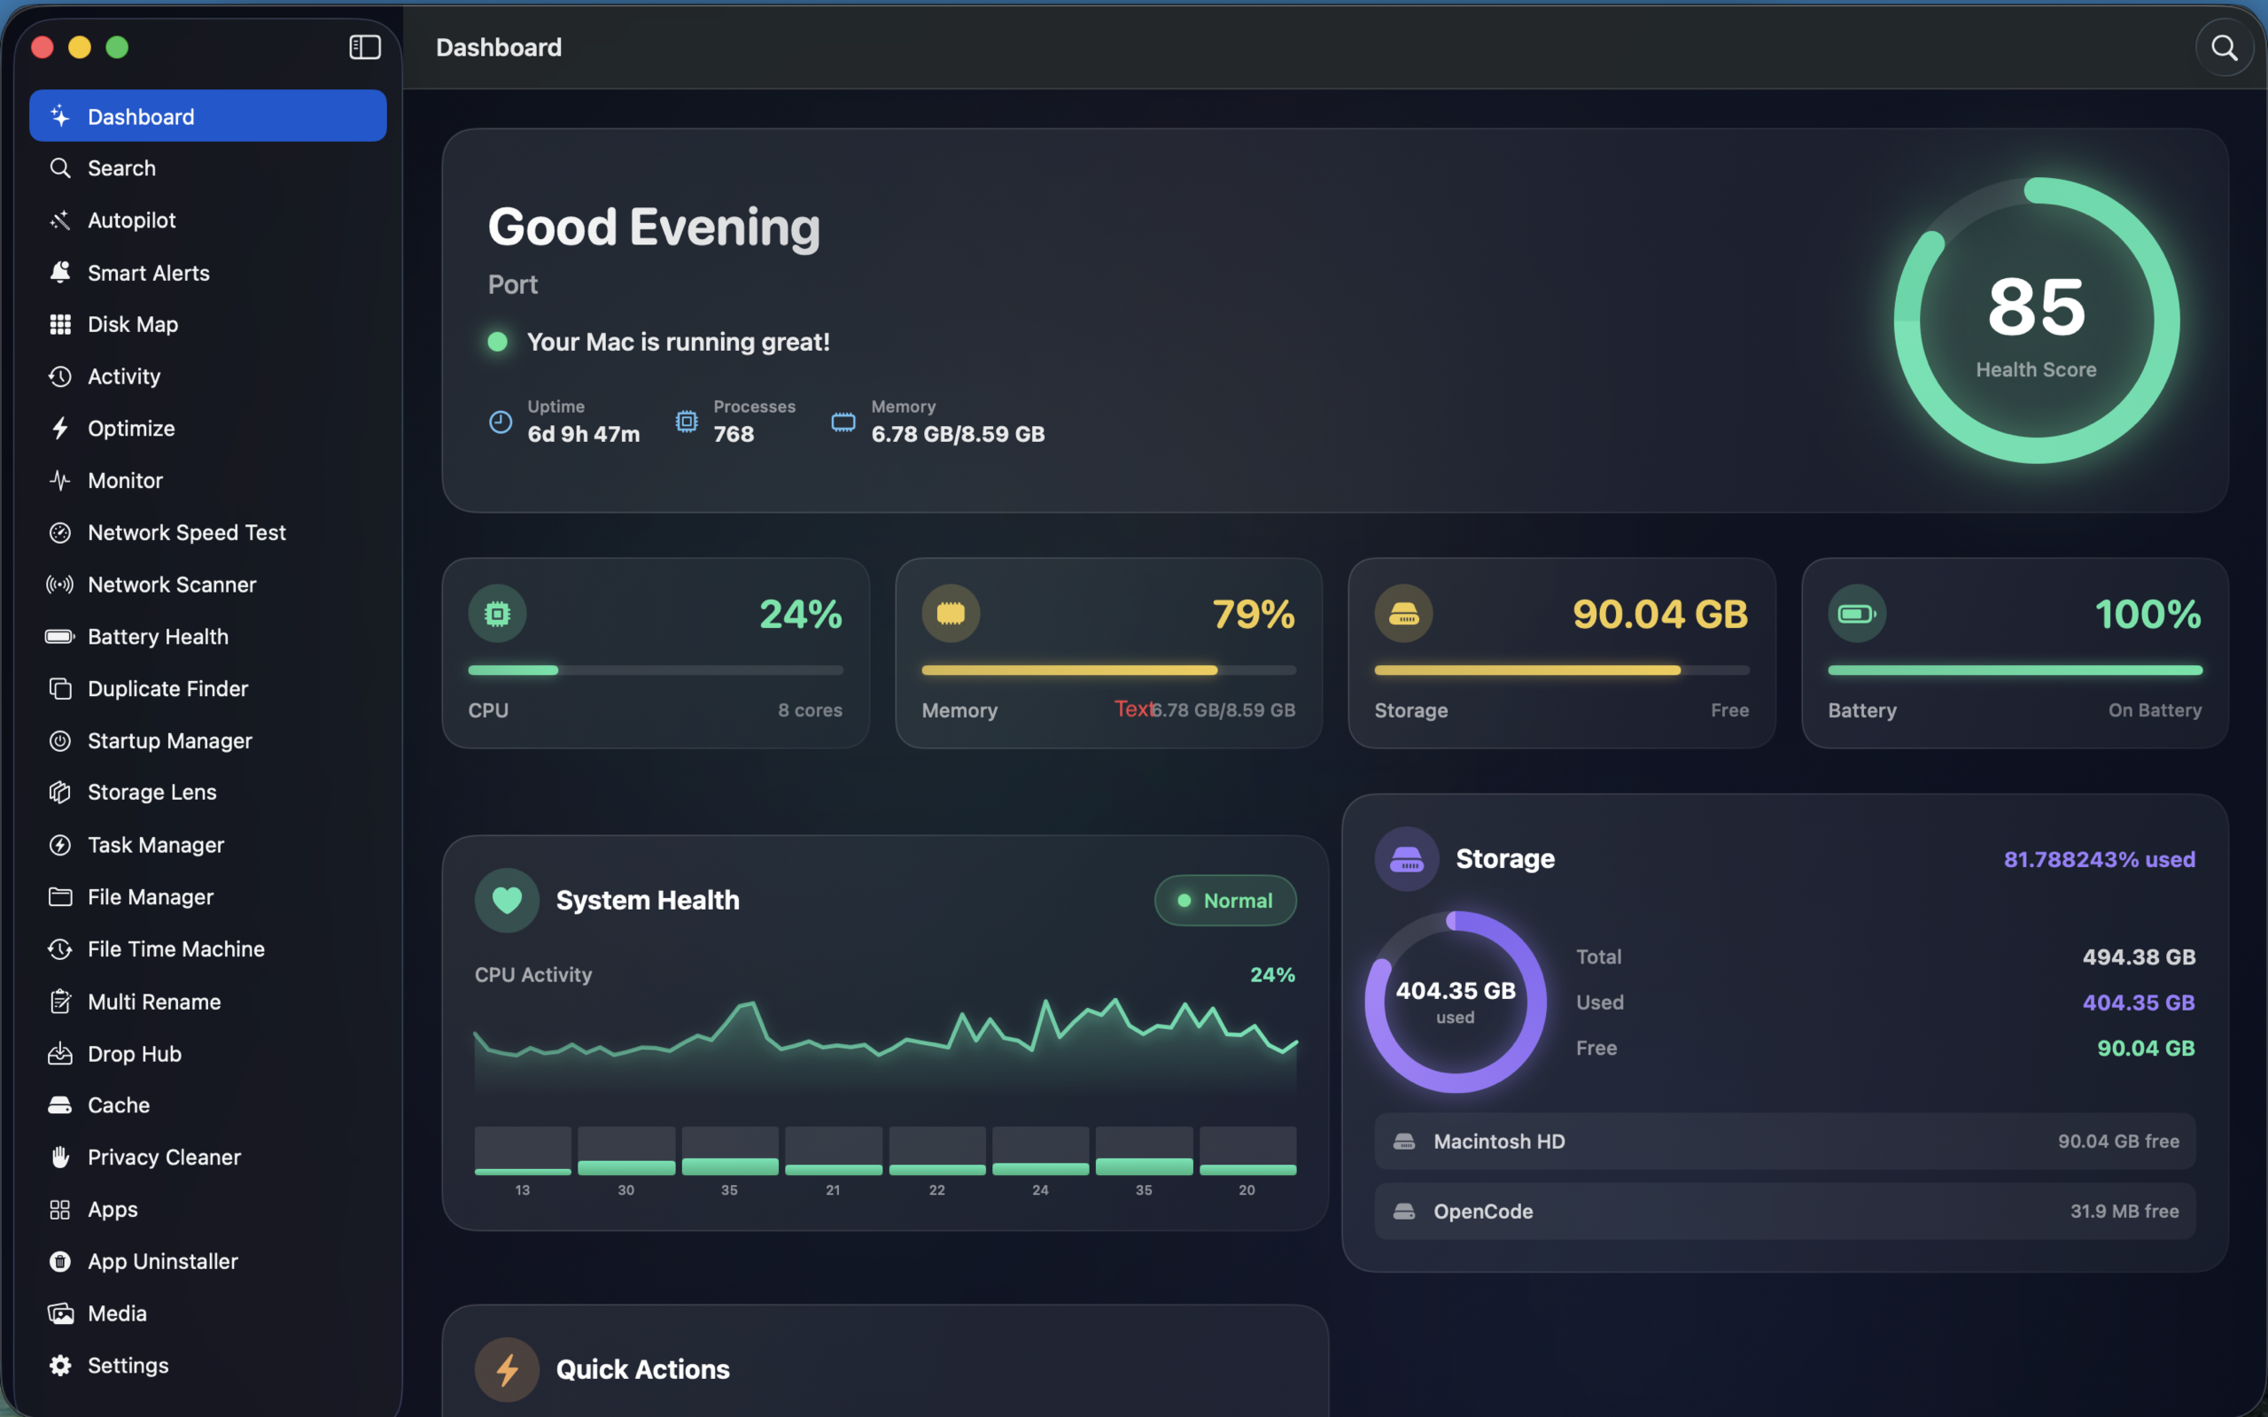
Task: Click the Battery Health icon in sidebar
Action: (x=60, y=637)
